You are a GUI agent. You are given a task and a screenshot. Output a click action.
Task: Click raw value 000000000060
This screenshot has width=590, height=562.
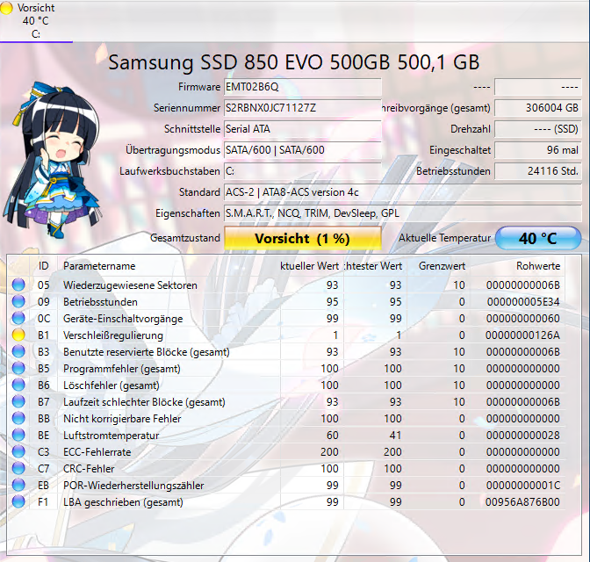coord(523,319)
